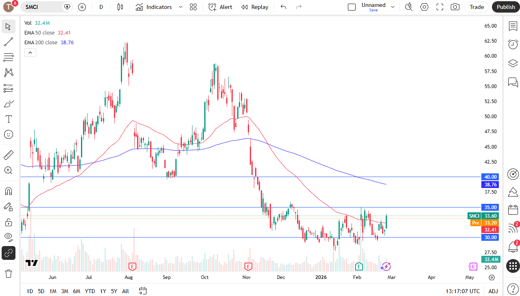Select the brush drawing tool
Image resolution: width=520 pixels, height=296 pixels.
pyautogui.click(x=8, y=104)
